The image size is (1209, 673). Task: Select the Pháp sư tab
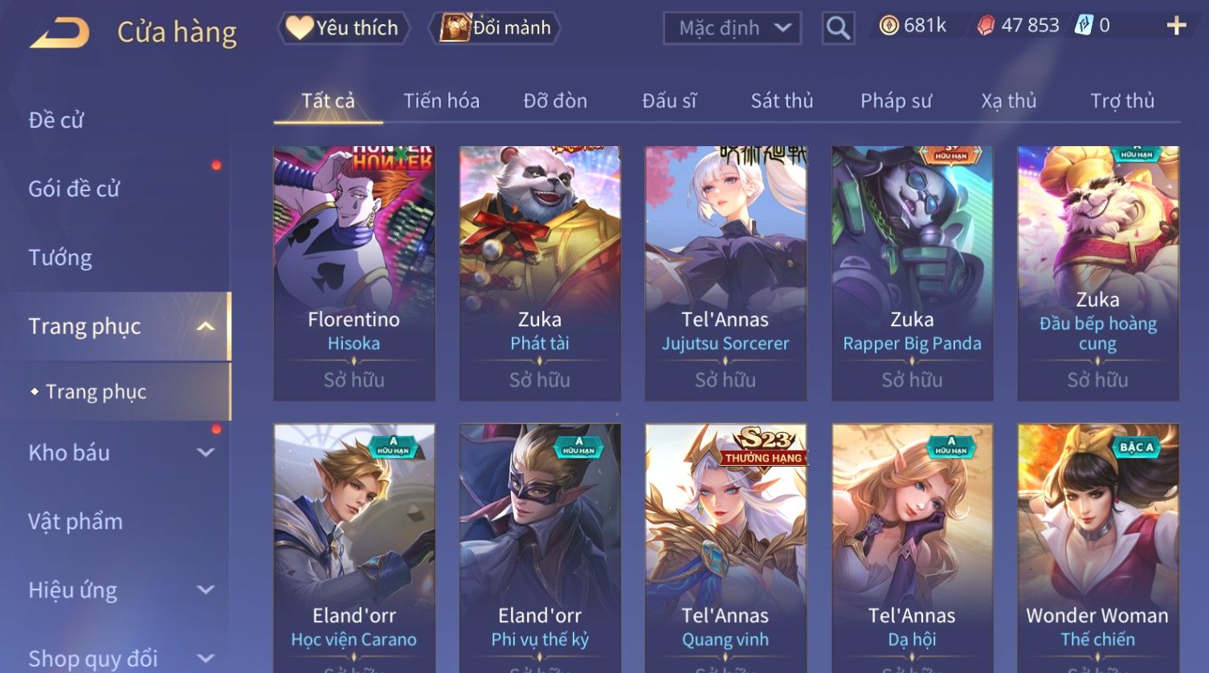click(896, 101)
